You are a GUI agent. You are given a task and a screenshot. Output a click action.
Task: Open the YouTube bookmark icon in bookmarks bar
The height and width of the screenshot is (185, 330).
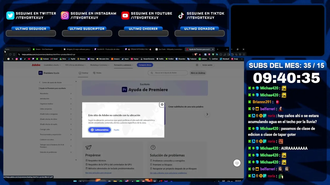29,59
